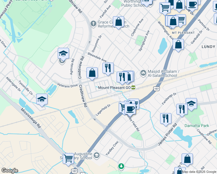This screenshot has width=217, height=174.
Task: Click the grocery cart marker at top near Worthington
Action: coord(165,9)
